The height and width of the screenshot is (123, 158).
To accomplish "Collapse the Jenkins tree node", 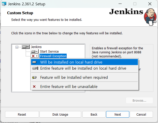I will tap(17, 47).
